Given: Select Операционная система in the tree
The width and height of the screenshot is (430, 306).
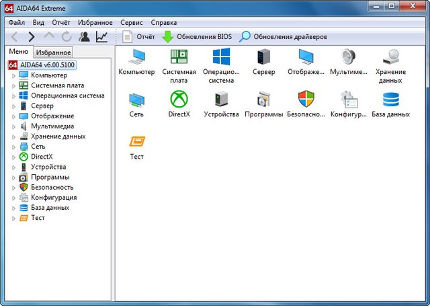Looking at the screenshot, I should click(67, 95).
